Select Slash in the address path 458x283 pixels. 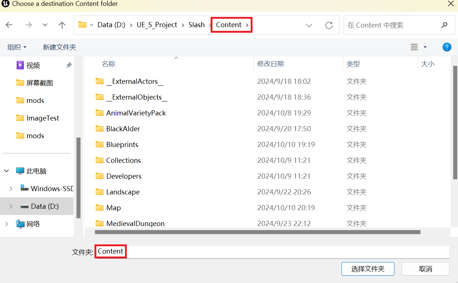197,25
